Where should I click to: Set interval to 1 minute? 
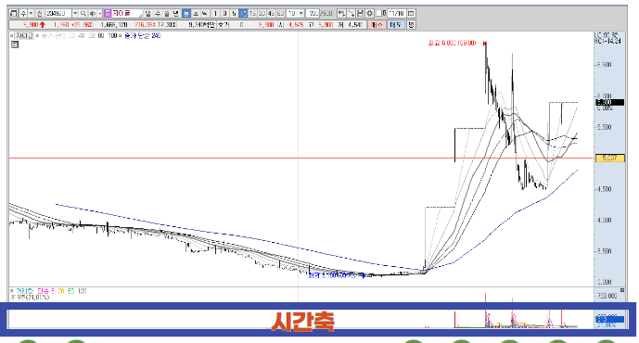pos(215,14)
